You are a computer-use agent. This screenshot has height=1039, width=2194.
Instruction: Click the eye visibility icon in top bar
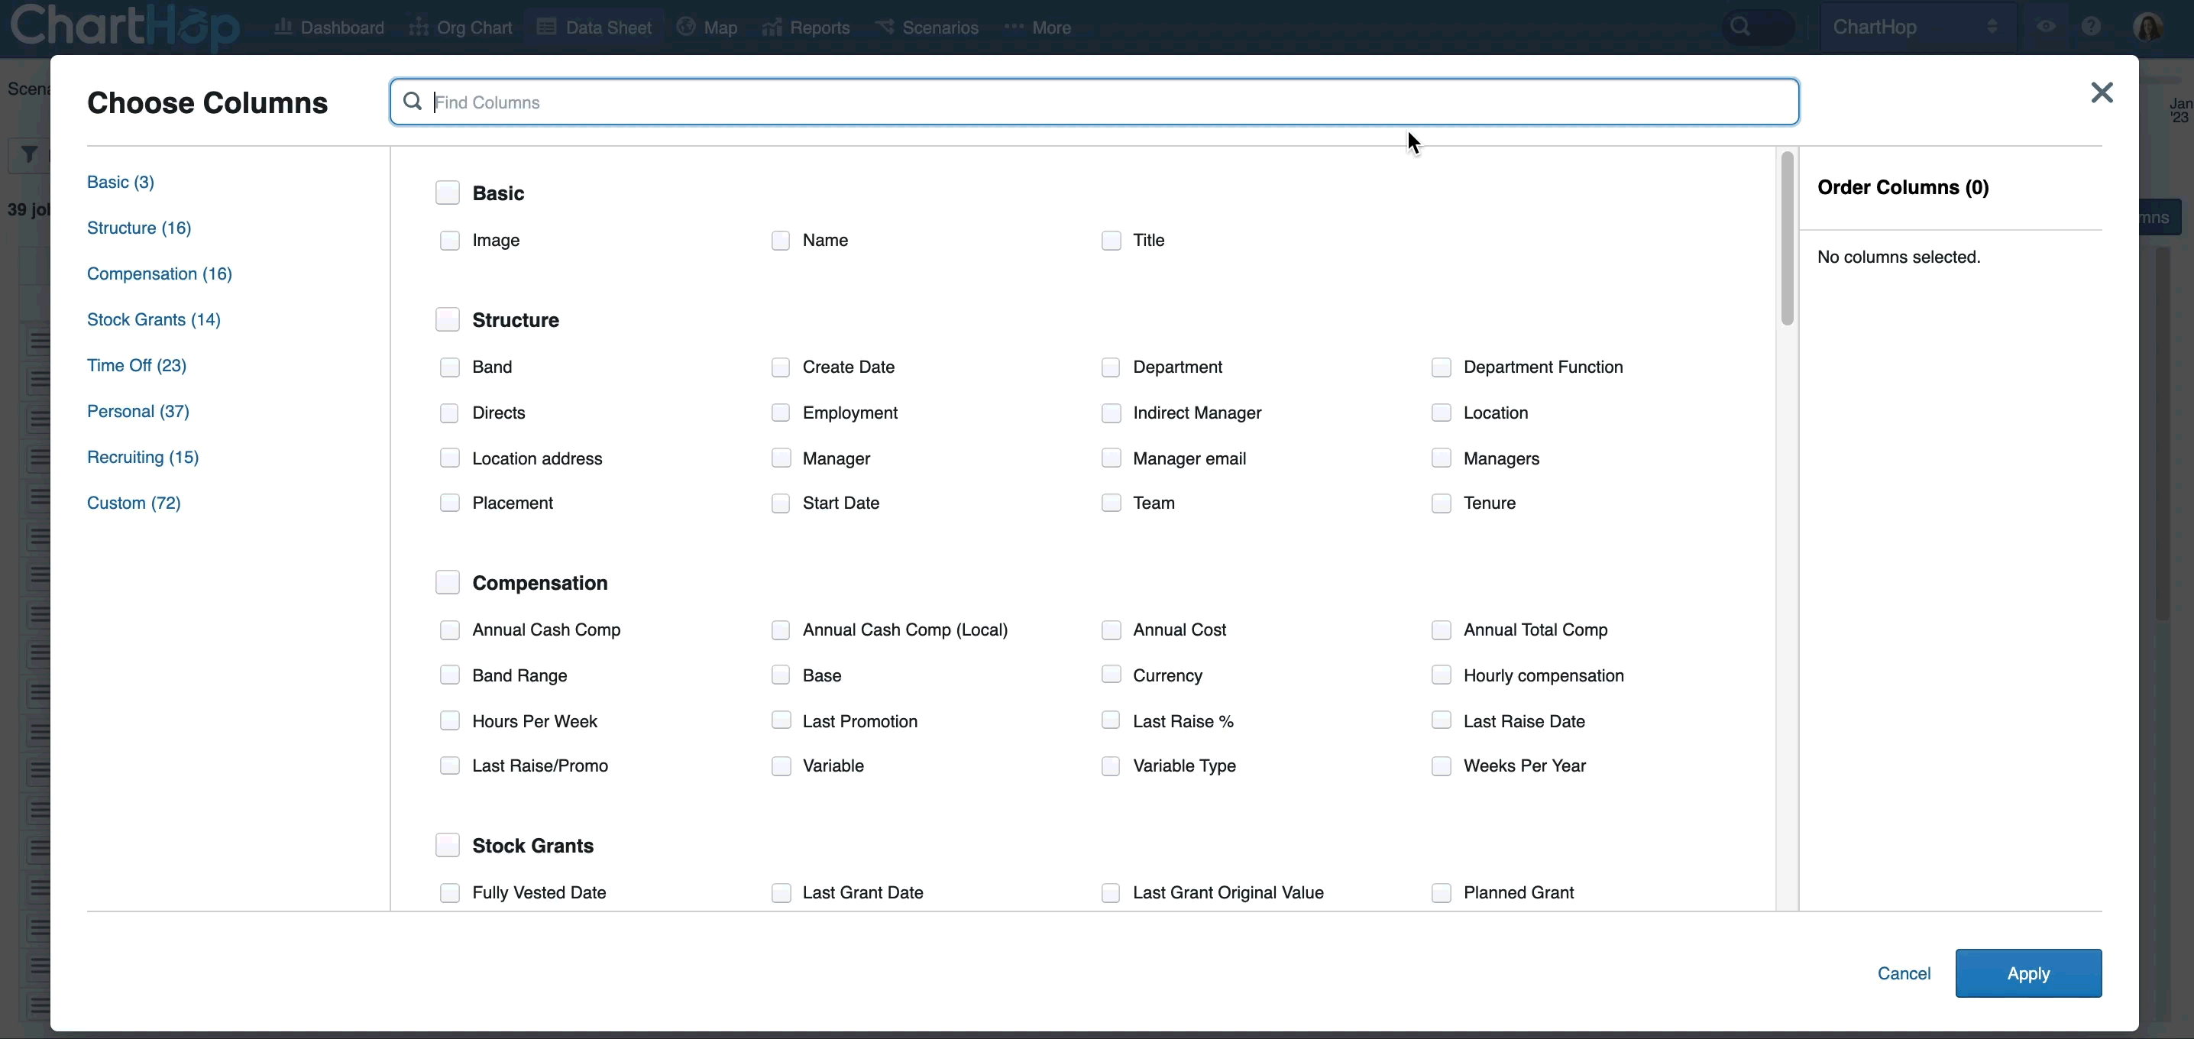click(2047, 27)
